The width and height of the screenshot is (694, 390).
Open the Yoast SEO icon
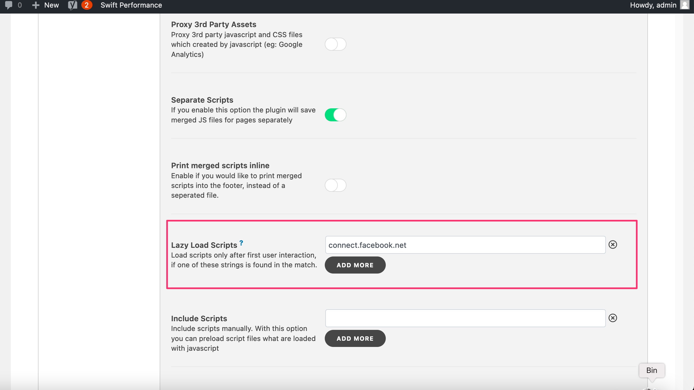pos(72,5)
